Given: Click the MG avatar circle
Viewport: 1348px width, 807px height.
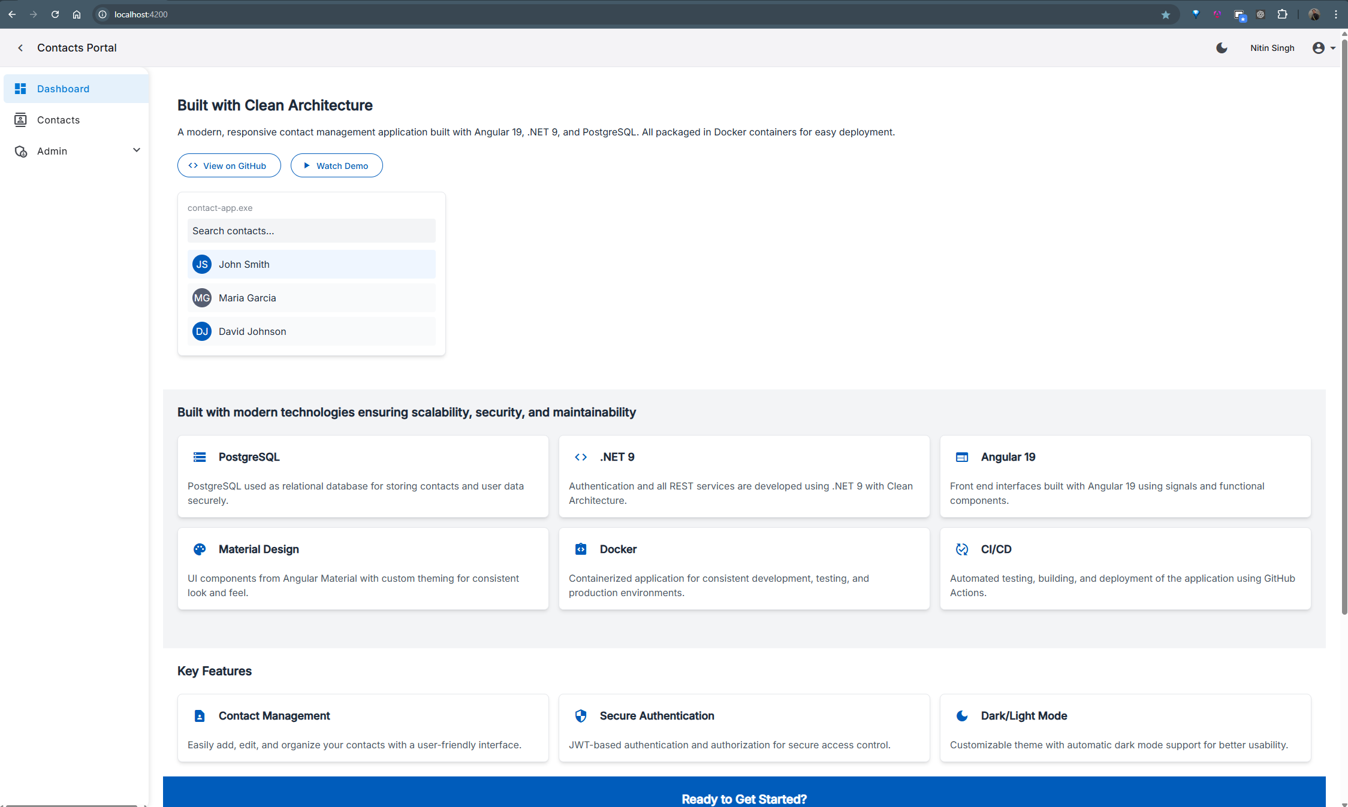Looking at the screenshot, I should [202, 298].
